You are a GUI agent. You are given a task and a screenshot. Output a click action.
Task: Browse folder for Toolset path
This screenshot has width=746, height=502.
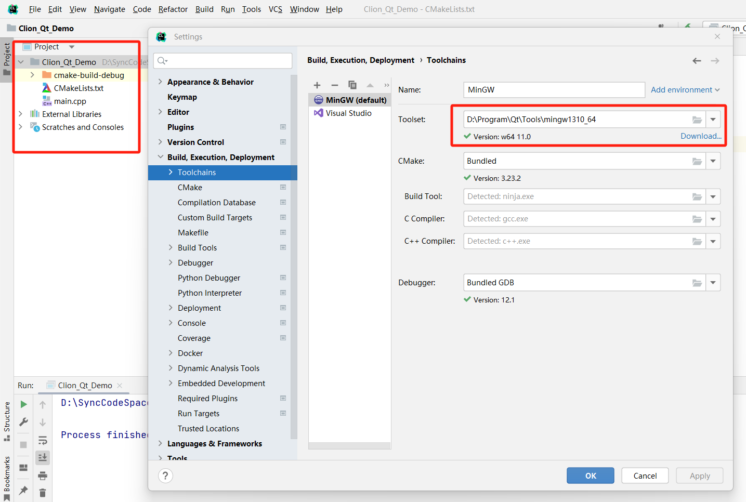pos(697,120)
